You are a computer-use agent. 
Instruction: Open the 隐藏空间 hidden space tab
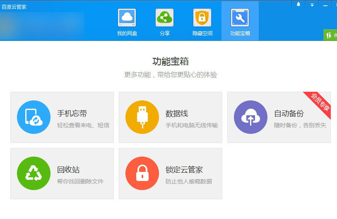pos(202,21)
